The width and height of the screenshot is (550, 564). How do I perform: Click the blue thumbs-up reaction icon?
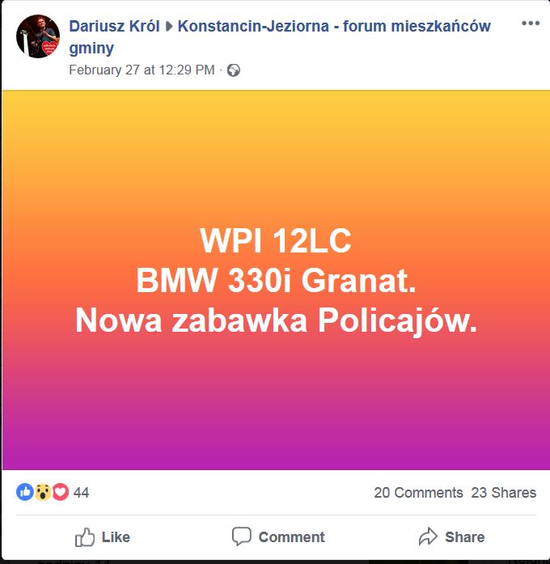[x=25, y=492]
